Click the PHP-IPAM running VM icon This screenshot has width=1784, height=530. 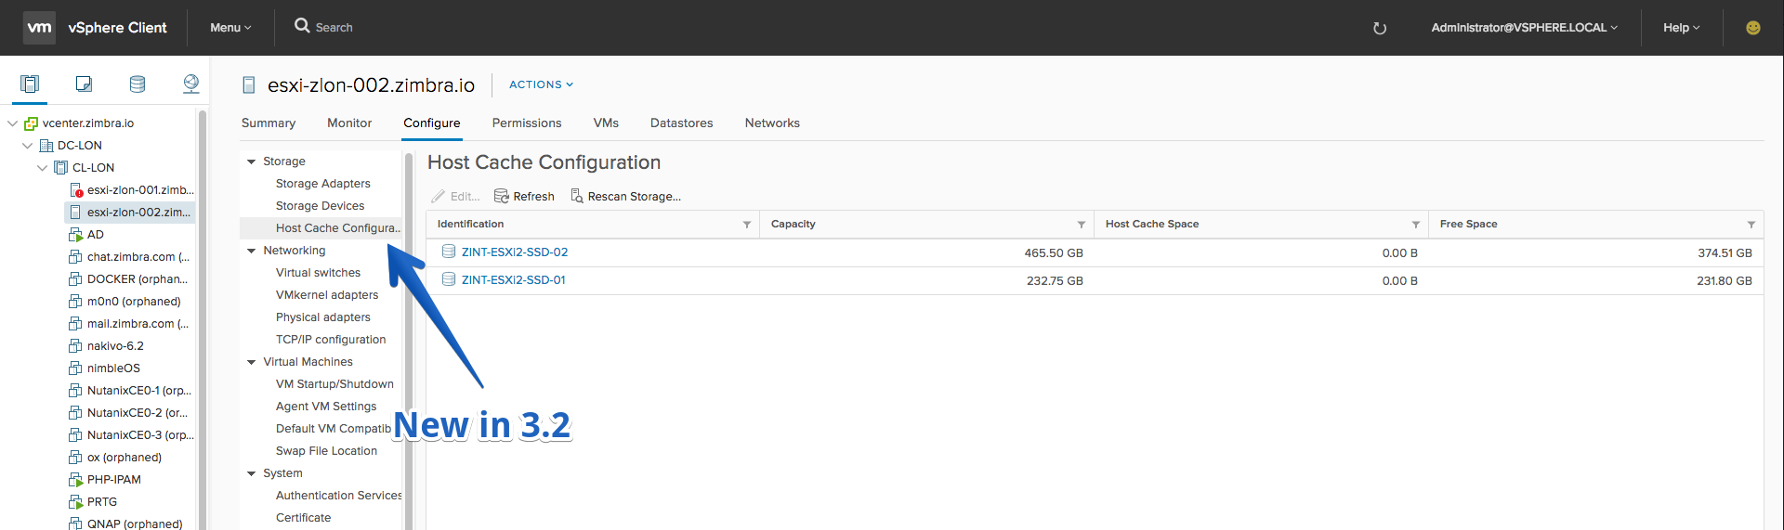(76, 480)
